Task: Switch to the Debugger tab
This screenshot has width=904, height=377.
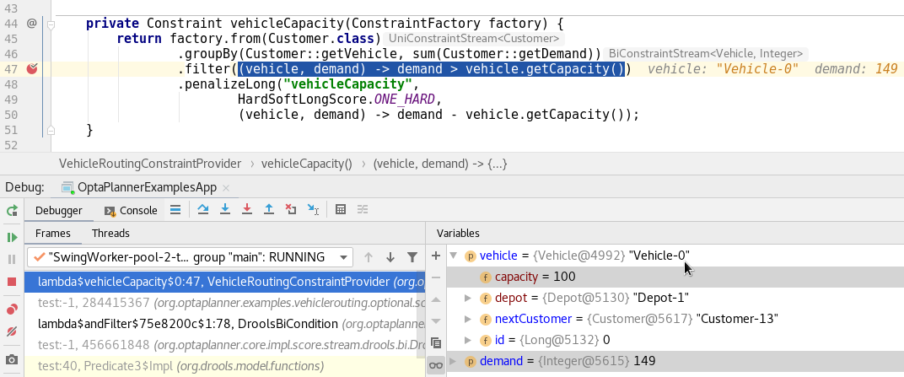Action: pyautogui.click(x=59, y=210)
